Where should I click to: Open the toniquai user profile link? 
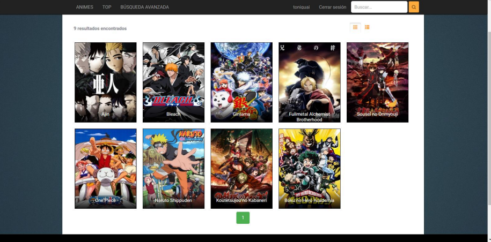pyautogui.click(x=301, y=7)
